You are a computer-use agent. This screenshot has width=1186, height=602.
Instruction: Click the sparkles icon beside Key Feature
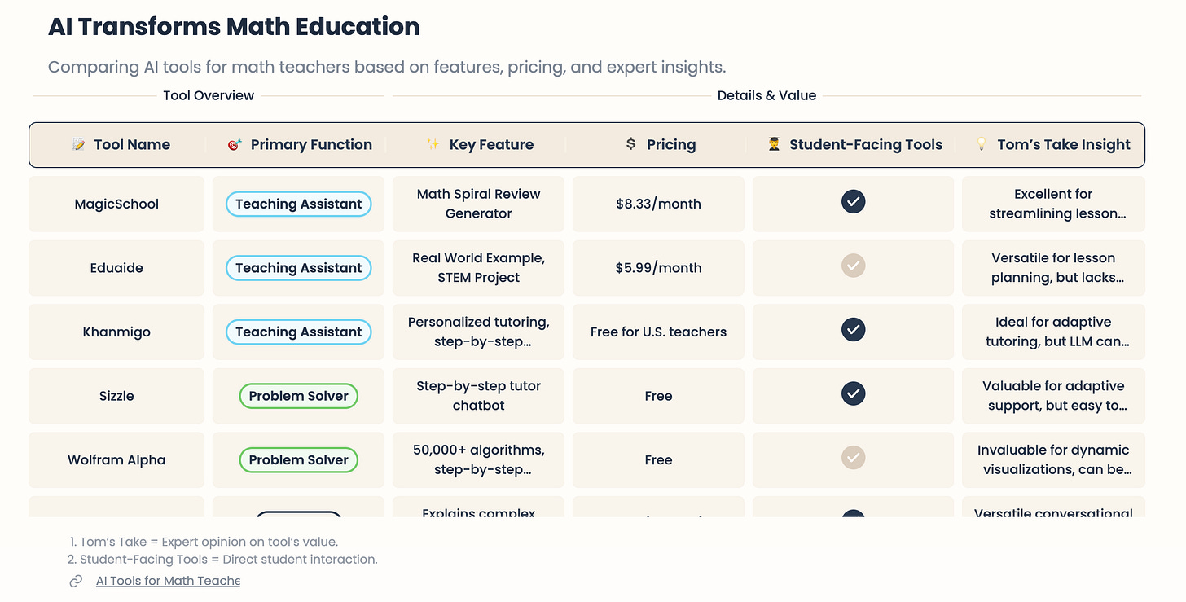pyautogui.click(x=433, y=145)
